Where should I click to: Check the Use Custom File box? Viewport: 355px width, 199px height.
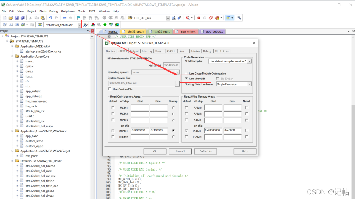coord(110,89)
